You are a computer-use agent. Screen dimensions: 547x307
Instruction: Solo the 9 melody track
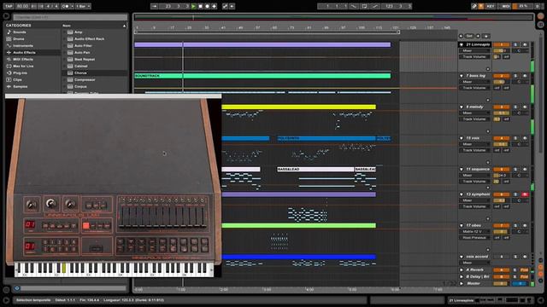point(515,107)
